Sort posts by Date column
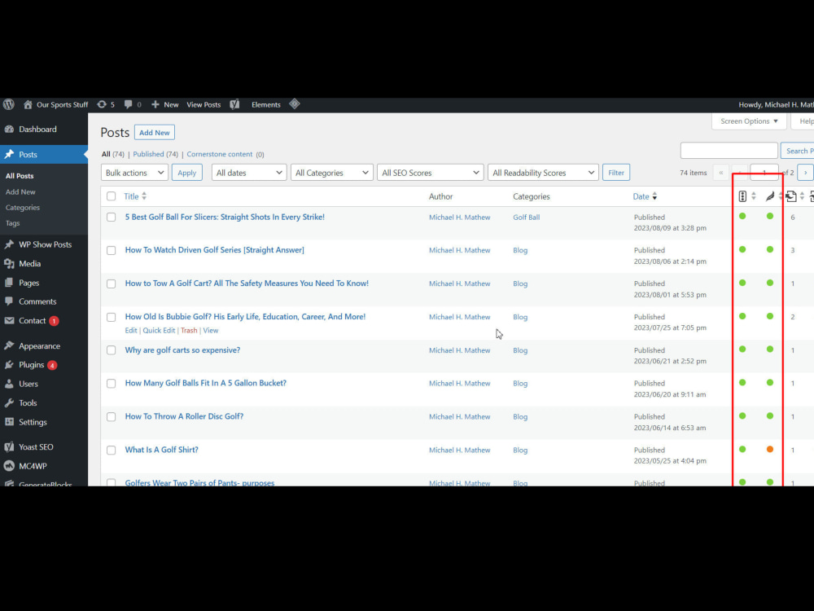Screen dimensions: 814x611 645,196
